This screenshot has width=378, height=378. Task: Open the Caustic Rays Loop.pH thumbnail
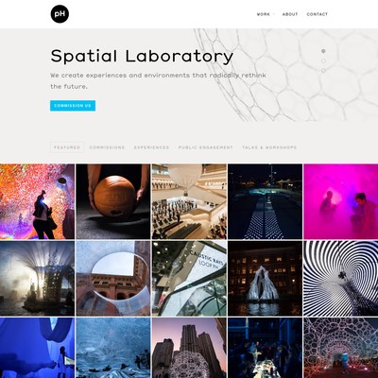pos(189,279)
